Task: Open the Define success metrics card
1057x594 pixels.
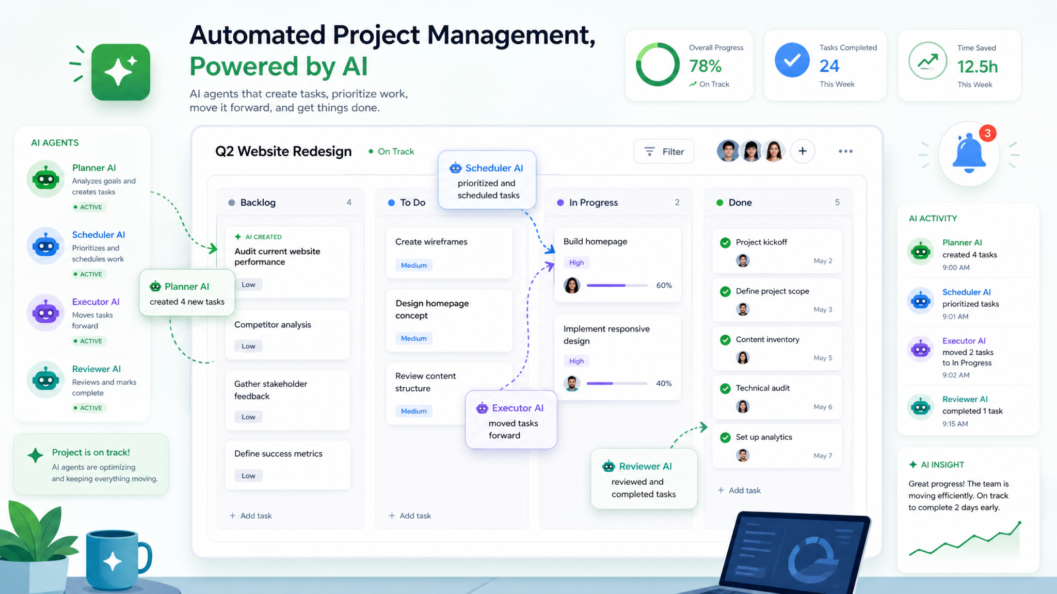Action: pyautogui.click(x=287, y=465)
